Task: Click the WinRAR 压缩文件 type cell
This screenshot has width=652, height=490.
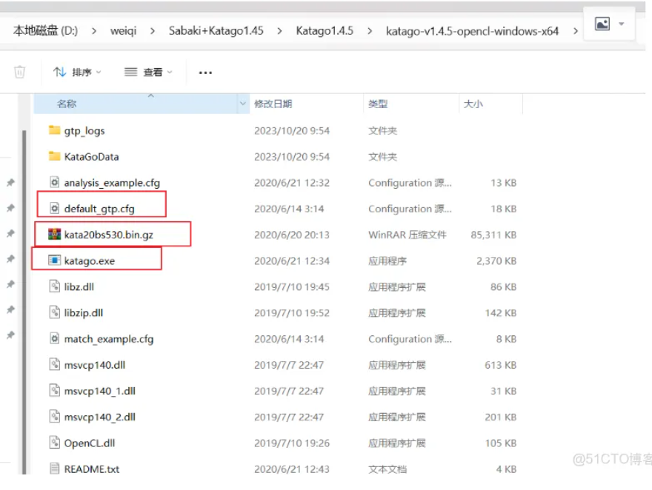Action: [408, 235]
